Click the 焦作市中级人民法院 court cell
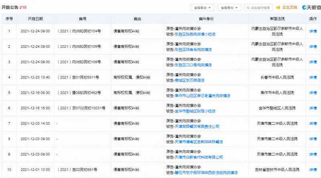 click(x=277, y=93)
